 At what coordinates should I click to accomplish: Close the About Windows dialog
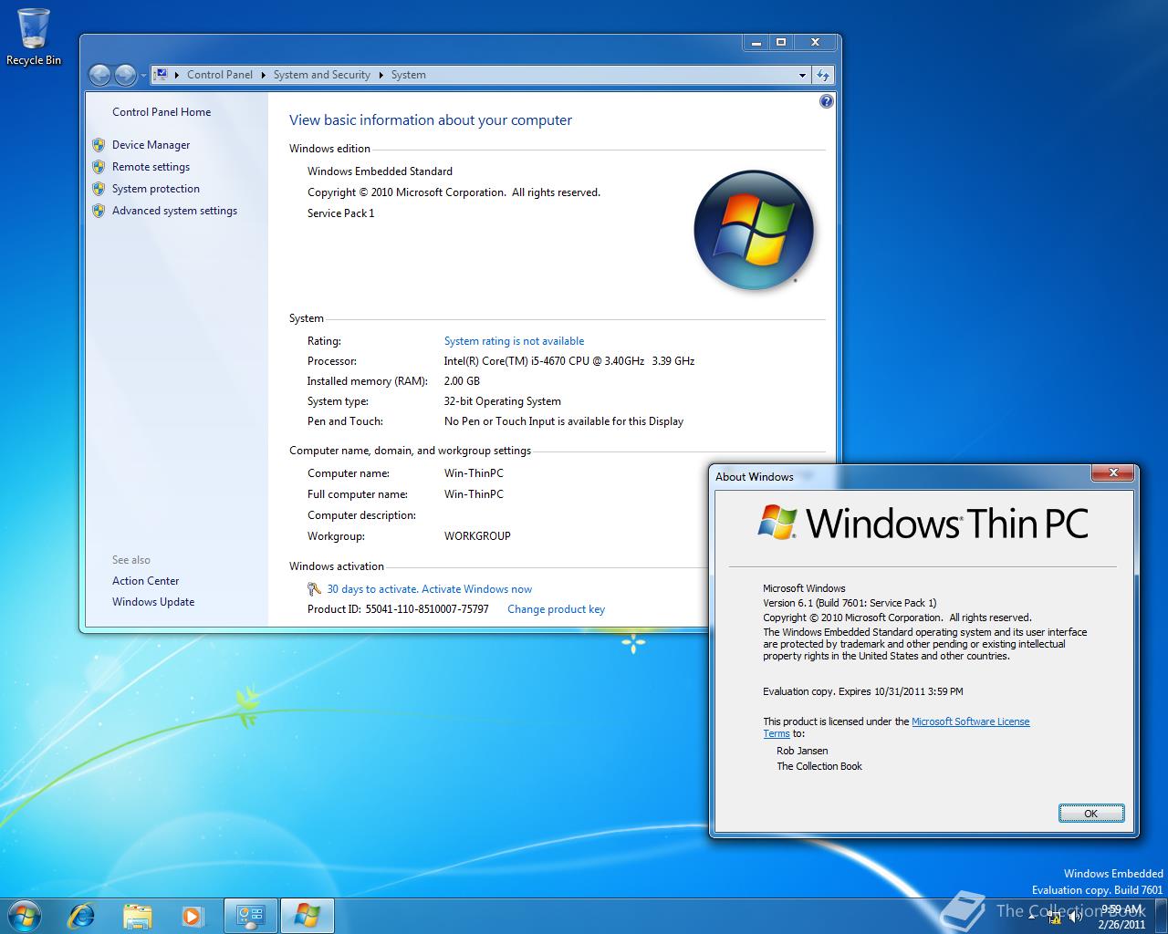[1113, 472]
